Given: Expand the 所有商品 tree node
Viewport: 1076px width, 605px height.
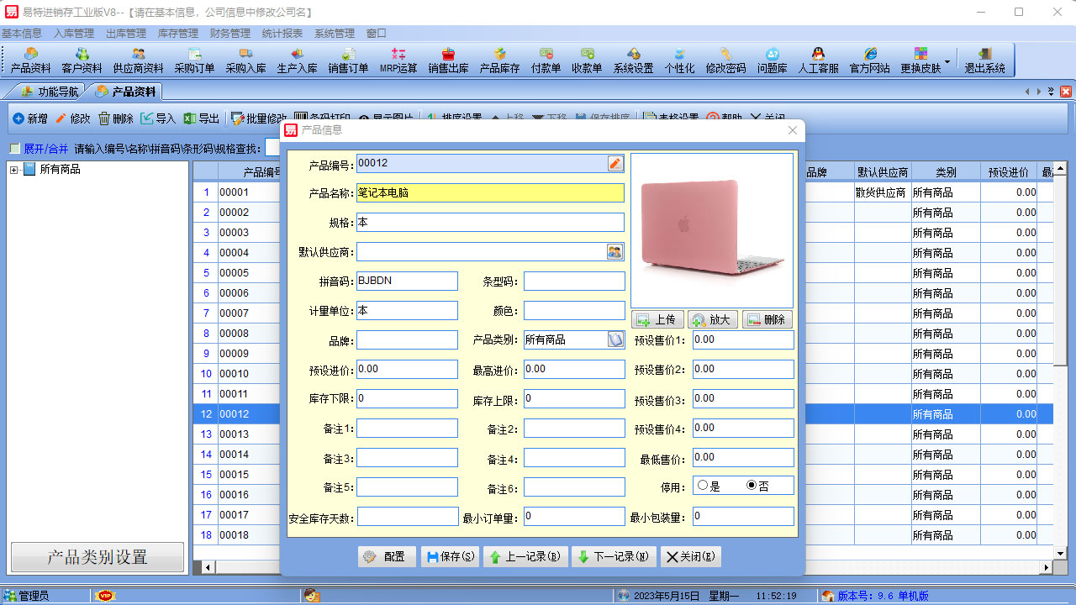Looking at the screenshot, I should click(14, 170).
